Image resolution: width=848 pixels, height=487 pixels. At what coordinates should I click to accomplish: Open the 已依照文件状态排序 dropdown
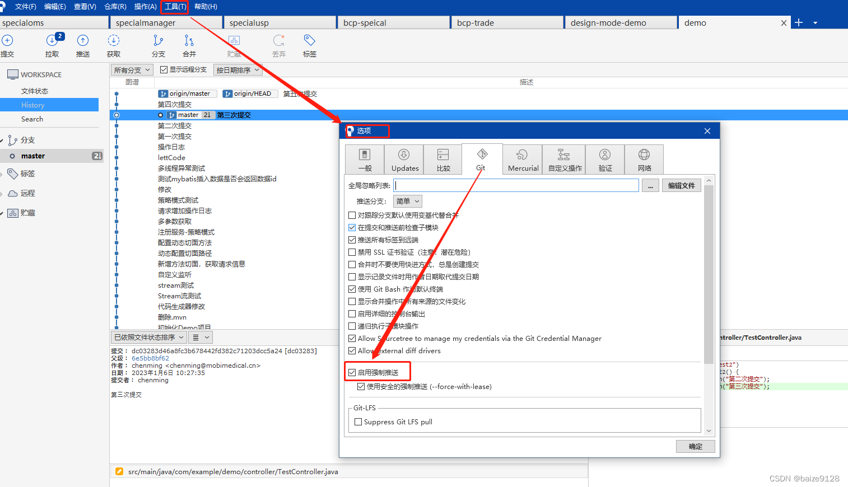point(148,337)
